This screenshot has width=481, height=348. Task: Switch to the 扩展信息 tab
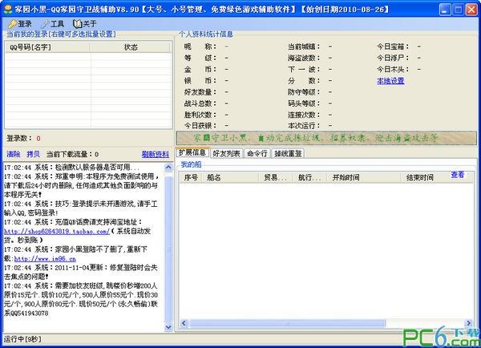tap(192, 152)
